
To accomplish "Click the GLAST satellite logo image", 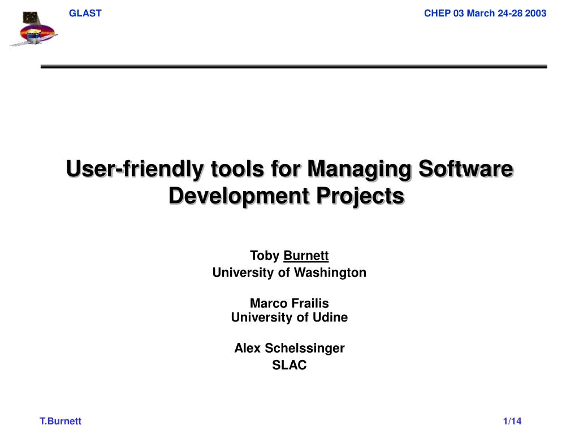I will point(33,29).
